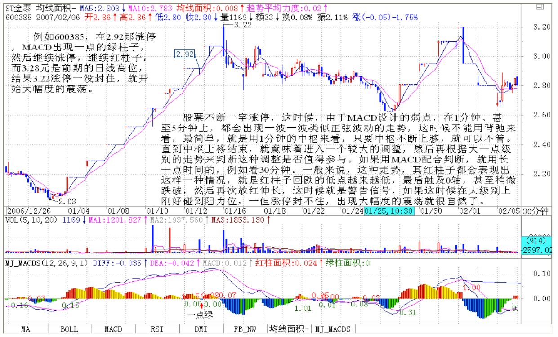Click the highlighted 01/25,10:30 time marker
The width and height of the screenshot is (558, 337).
coord(389,211)
